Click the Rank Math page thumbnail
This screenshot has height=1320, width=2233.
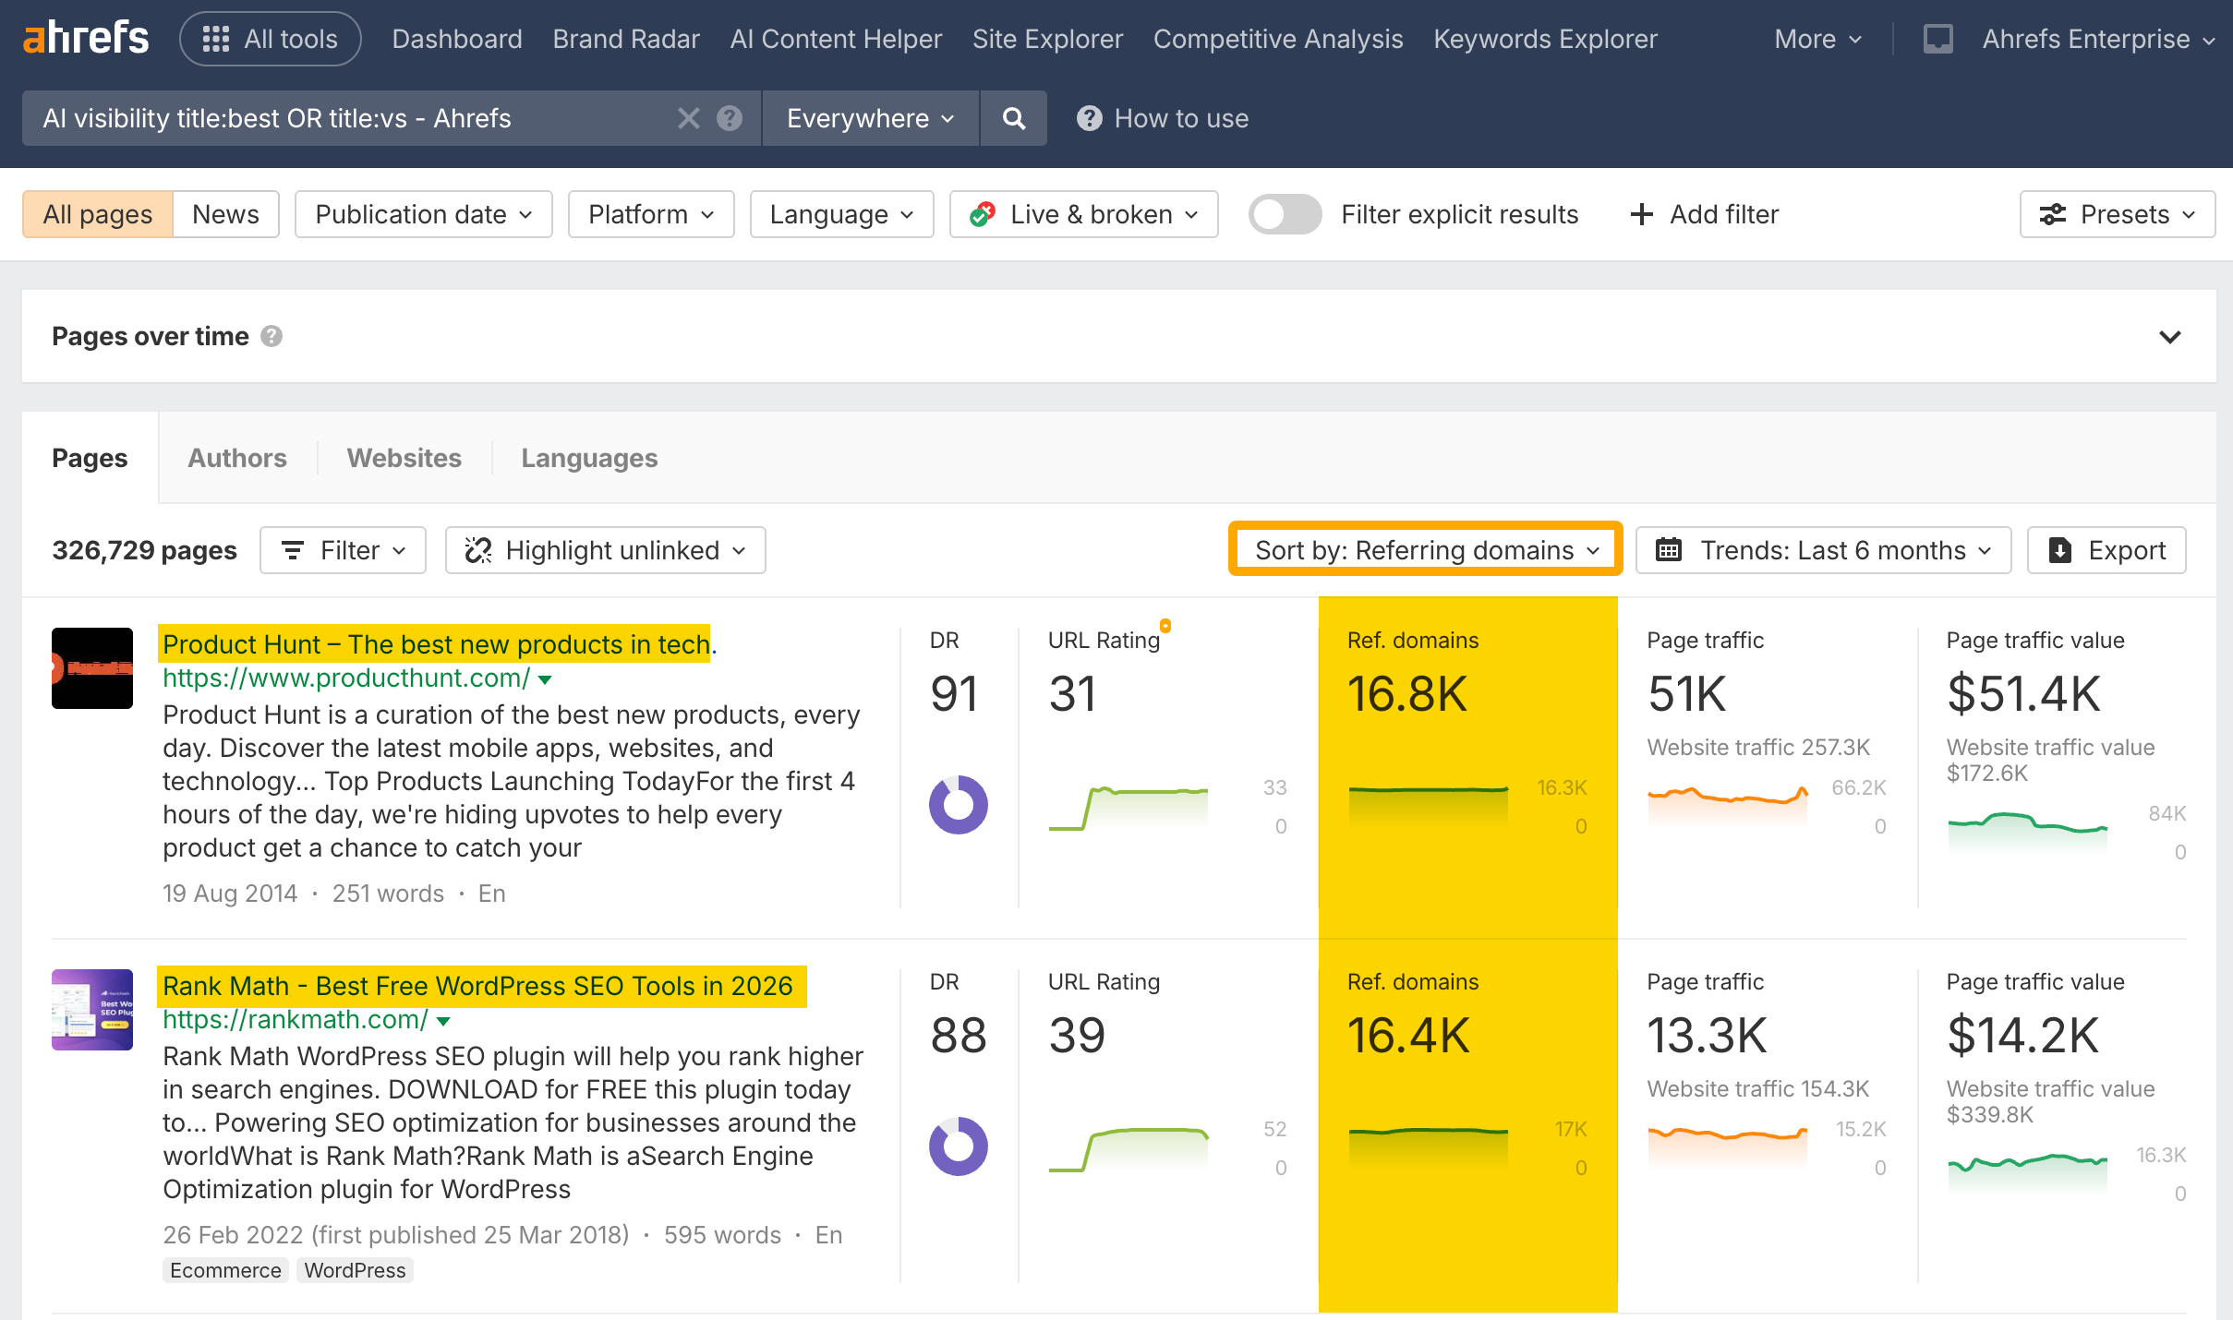point(92,1010)
